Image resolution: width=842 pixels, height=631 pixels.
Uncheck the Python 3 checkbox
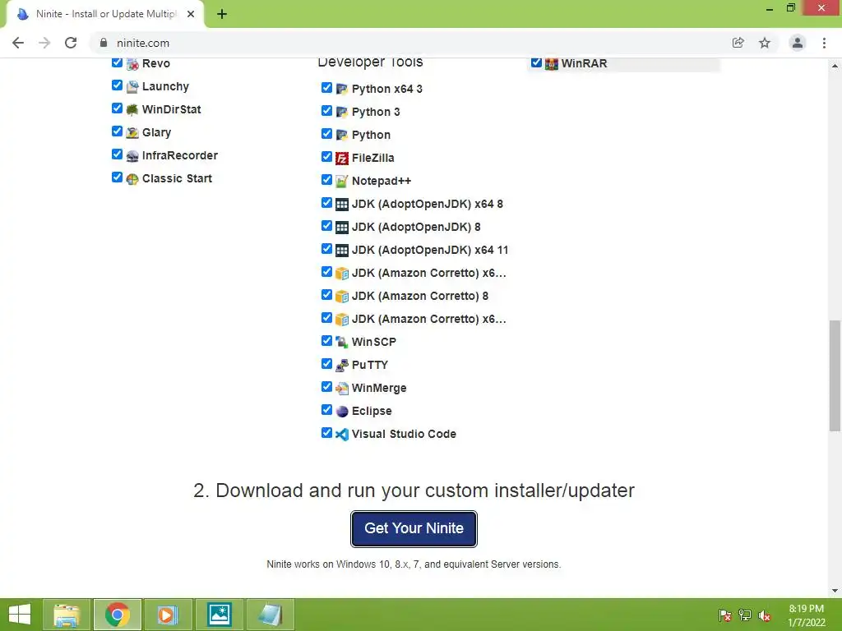click(x=326, y=111)
